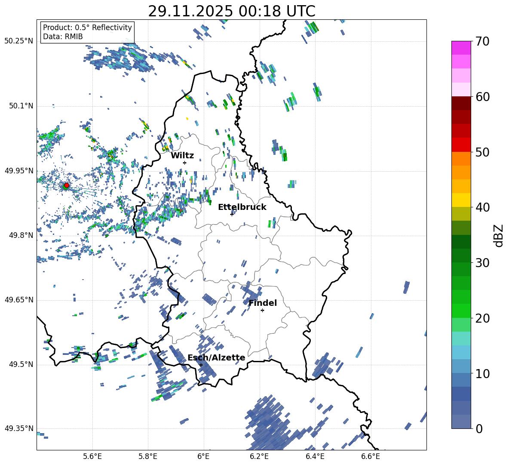
Task: Click the 6.4°E longitude label
Action: (x=315, y=456)
